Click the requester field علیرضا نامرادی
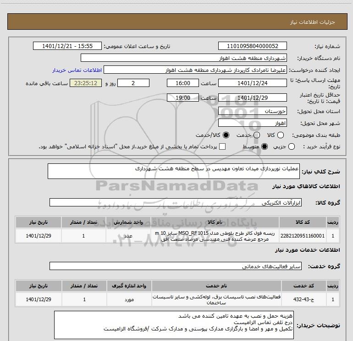353x341 pixels. (x=195, y=70)
